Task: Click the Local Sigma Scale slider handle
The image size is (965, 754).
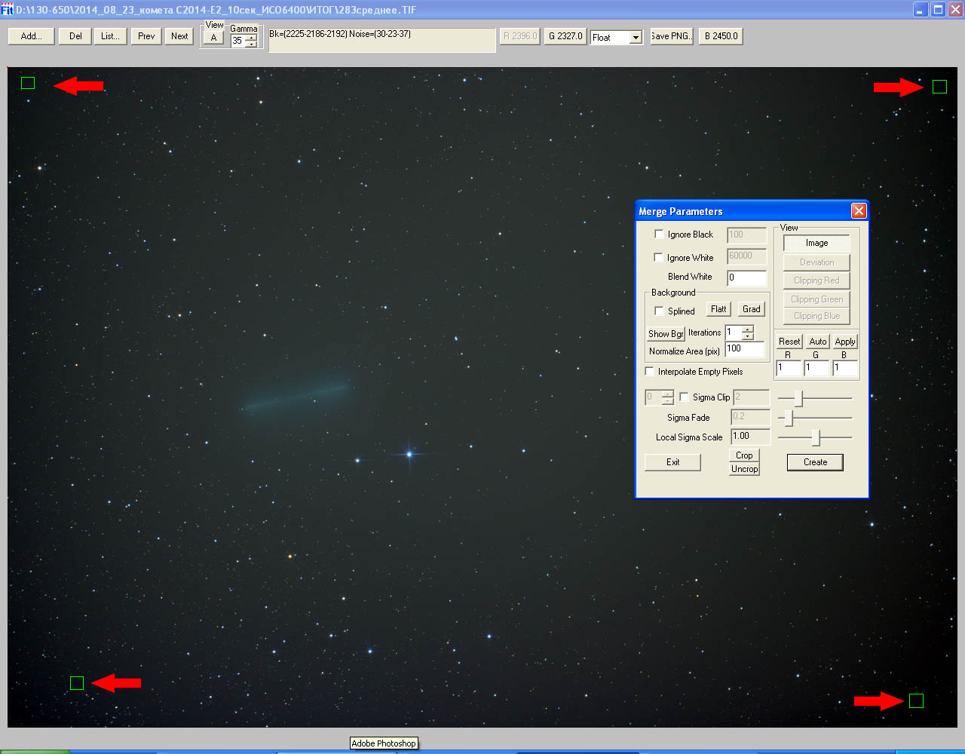Action: click(816, 437)
